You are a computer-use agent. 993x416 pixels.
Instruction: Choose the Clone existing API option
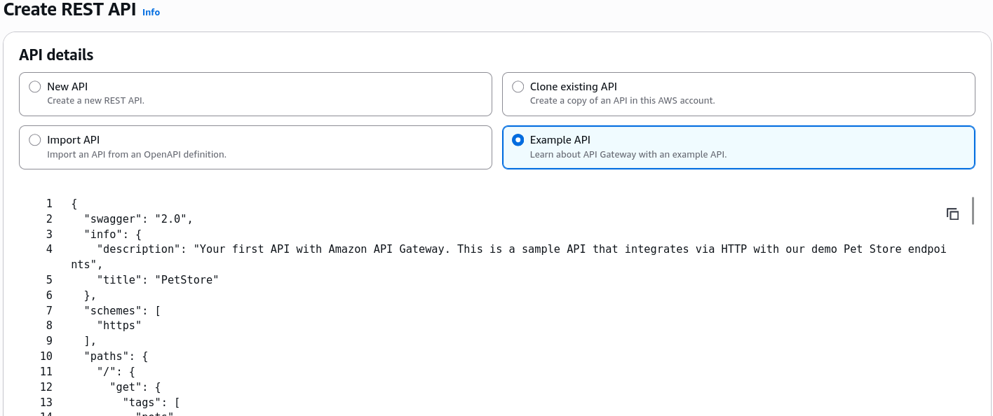518,87
